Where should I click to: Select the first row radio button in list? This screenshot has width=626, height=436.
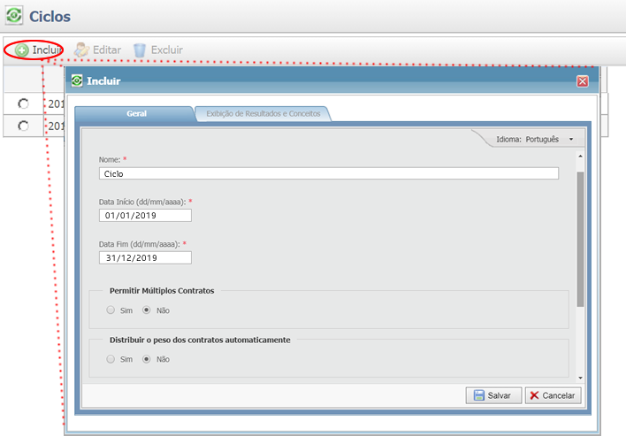pyautogui.click(x=24, y=103)
